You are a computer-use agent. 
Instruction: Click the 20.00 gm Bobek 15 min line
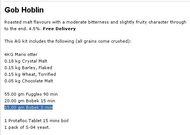pyautogui.click(x=30, y=101)
